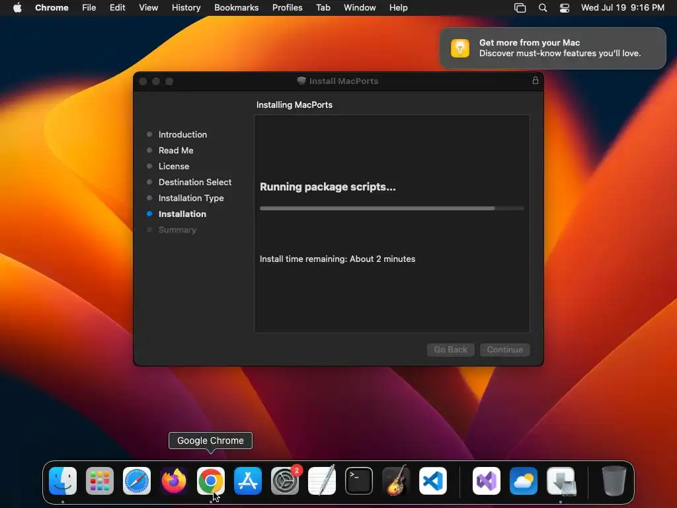
Task: Open the cloud weather app in Dock
Action: click(524, 481)
